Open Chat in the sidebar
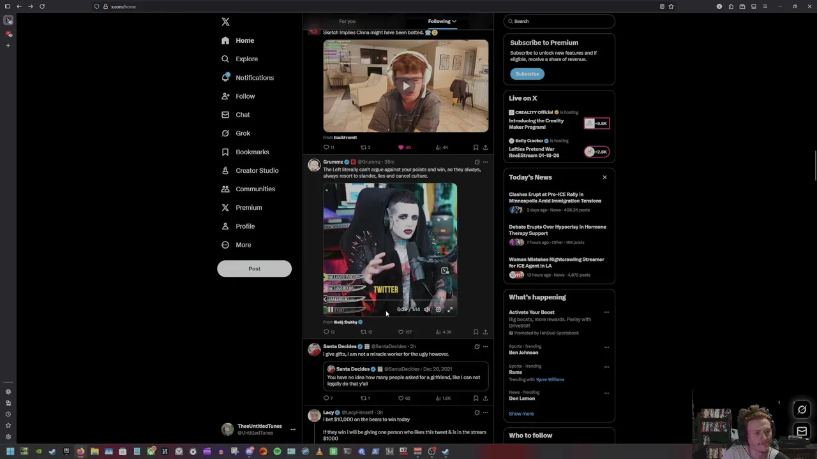 [235, 115]
